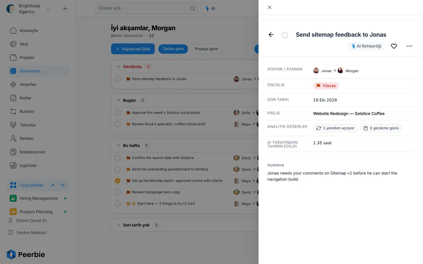Add a new app with the plus icon
The width and height of the screenshot is (423, 264).
(x=63, y=185)
